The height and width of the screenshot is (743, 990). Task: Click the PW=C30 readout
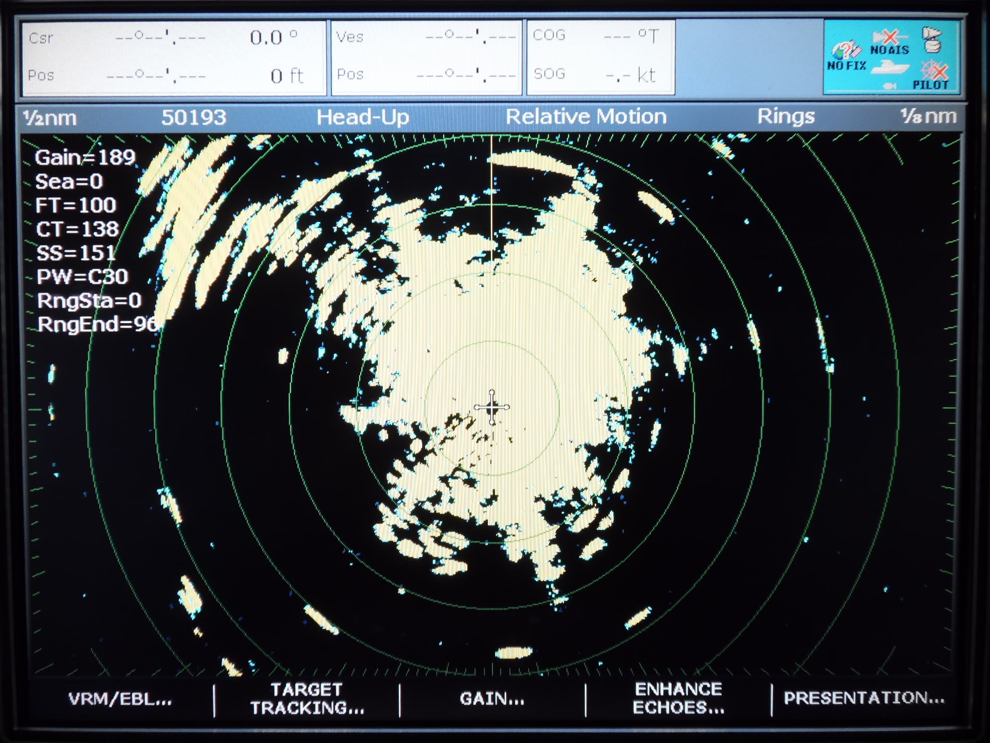tap(82, 277)
